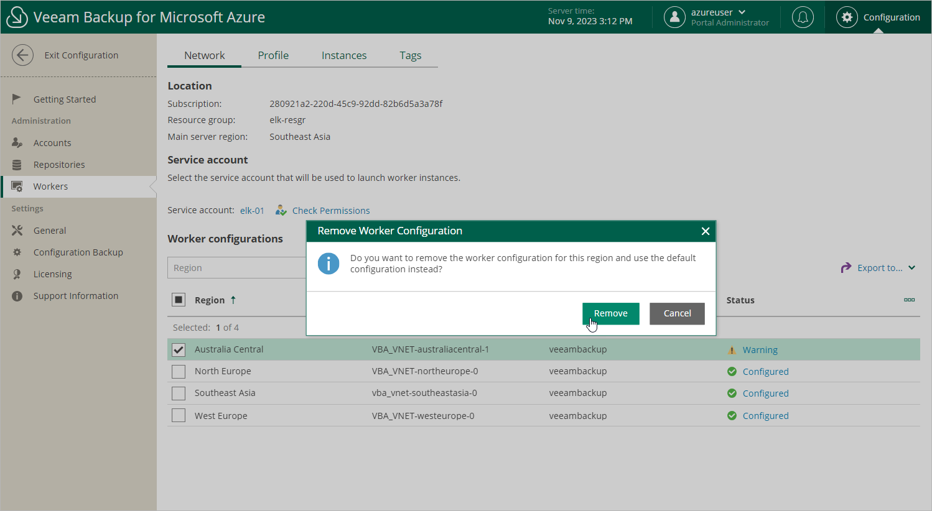The width and height of the screenshot is (932, 511).
Task: Close the Remove Worker Configuration dialog
Action: (706, 231)
